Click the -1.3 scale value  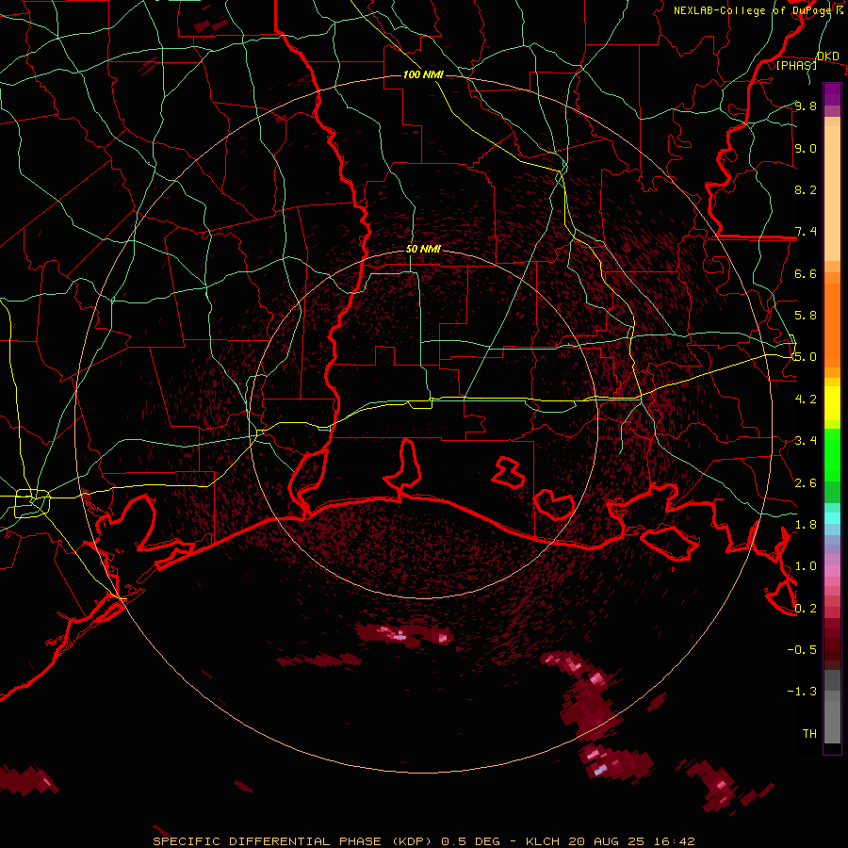coord(802,692)
